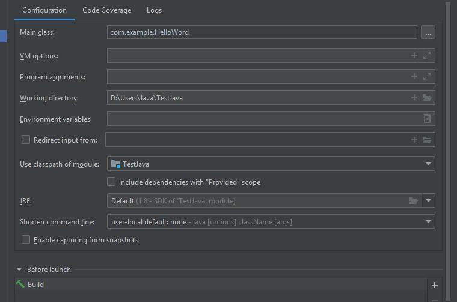The height and width of the screenshot is (302, 457).
Task: Switch to the Logs tab
Action: pyautogui.click(x=154, y=10)
